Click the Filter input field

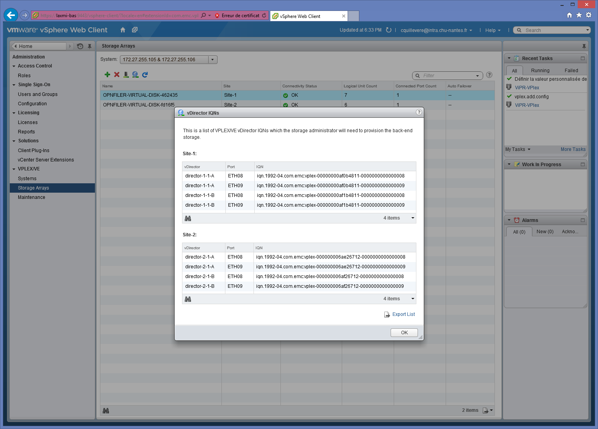(x=448, y=76)
